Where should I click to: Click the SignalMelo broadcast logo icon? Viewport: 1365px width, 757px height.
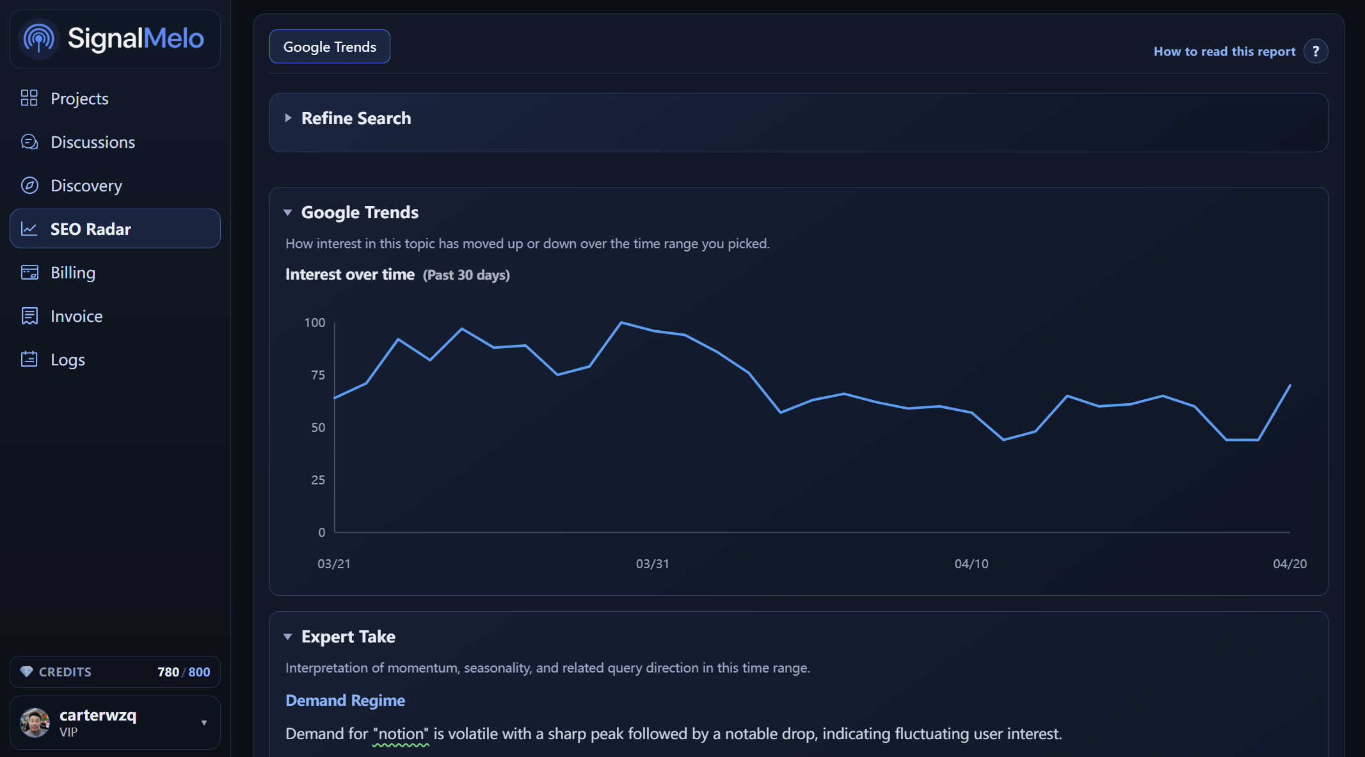pos(39,39)
